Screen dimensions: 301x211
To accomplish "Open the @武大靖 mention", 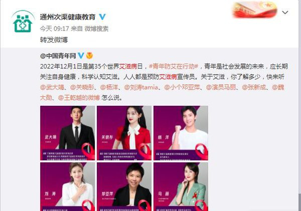I will point(52,88).
